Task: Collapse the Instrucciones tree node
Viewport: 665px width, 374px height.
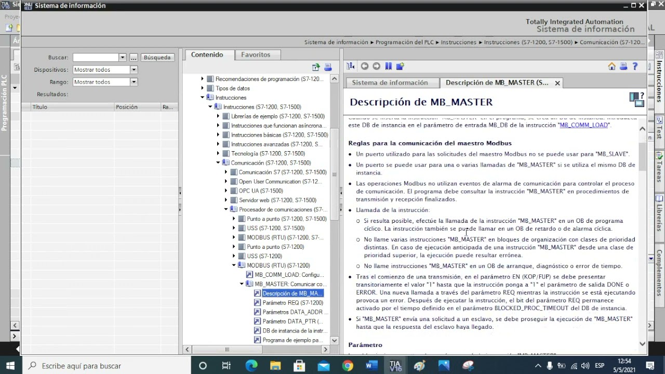Action: [203, 98]
